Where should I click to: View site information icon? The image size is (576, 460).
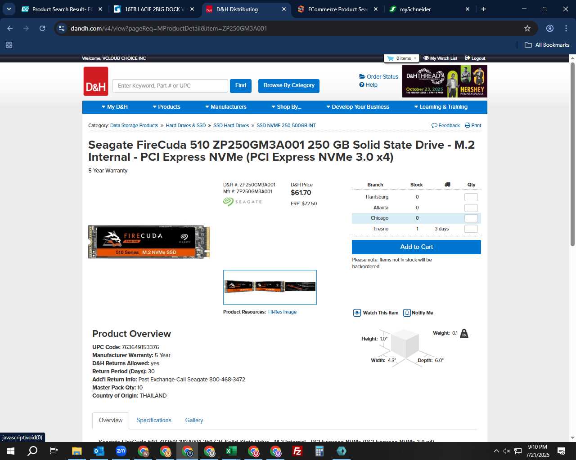[x=62, y=28]
